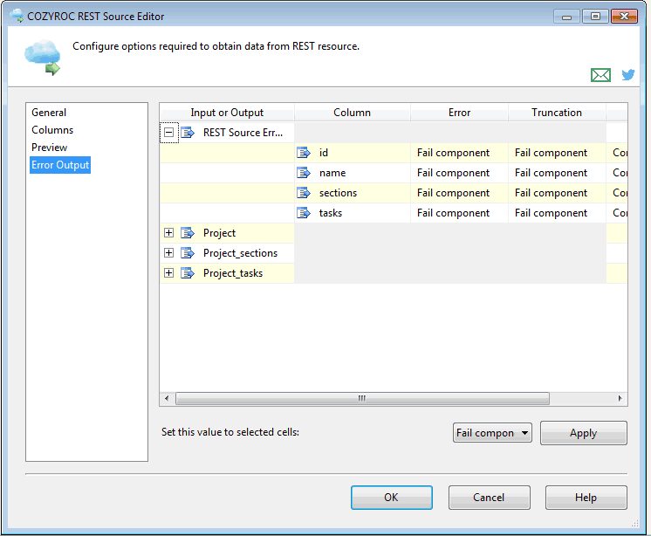Select the REST Source Err... row label
651x536 pixels.
[x=243, y=133]
